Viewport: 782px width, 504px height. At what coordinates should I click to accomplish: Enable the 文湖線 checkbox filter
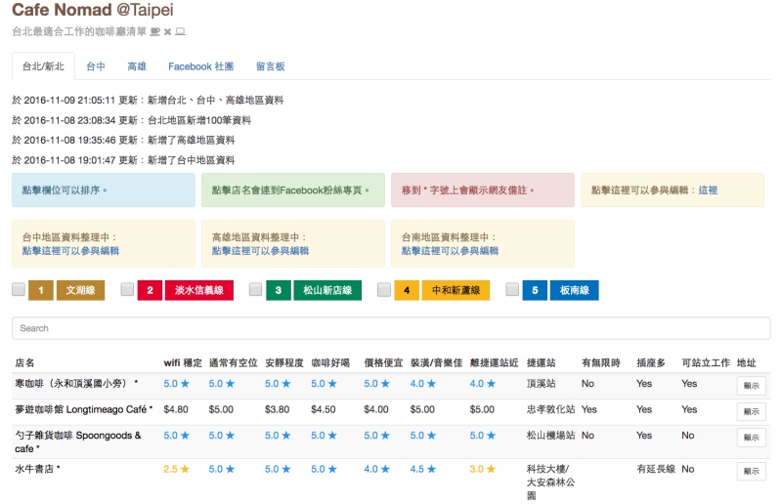pyautogui.click(x=19, y=290)
